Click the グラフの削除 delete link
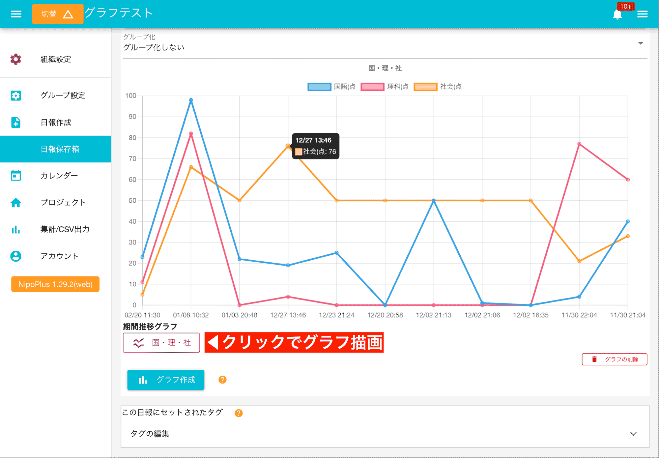 614,359
